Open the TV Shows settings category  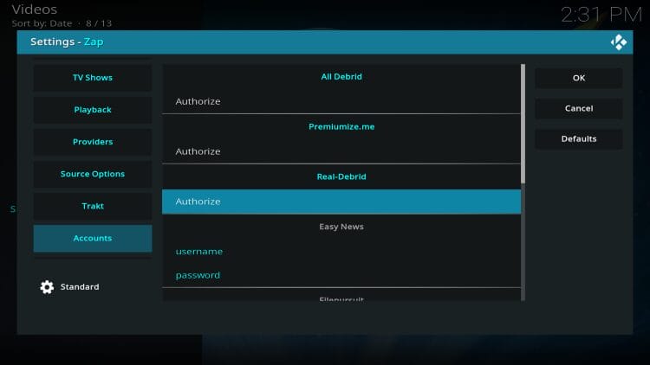point(93,78)
